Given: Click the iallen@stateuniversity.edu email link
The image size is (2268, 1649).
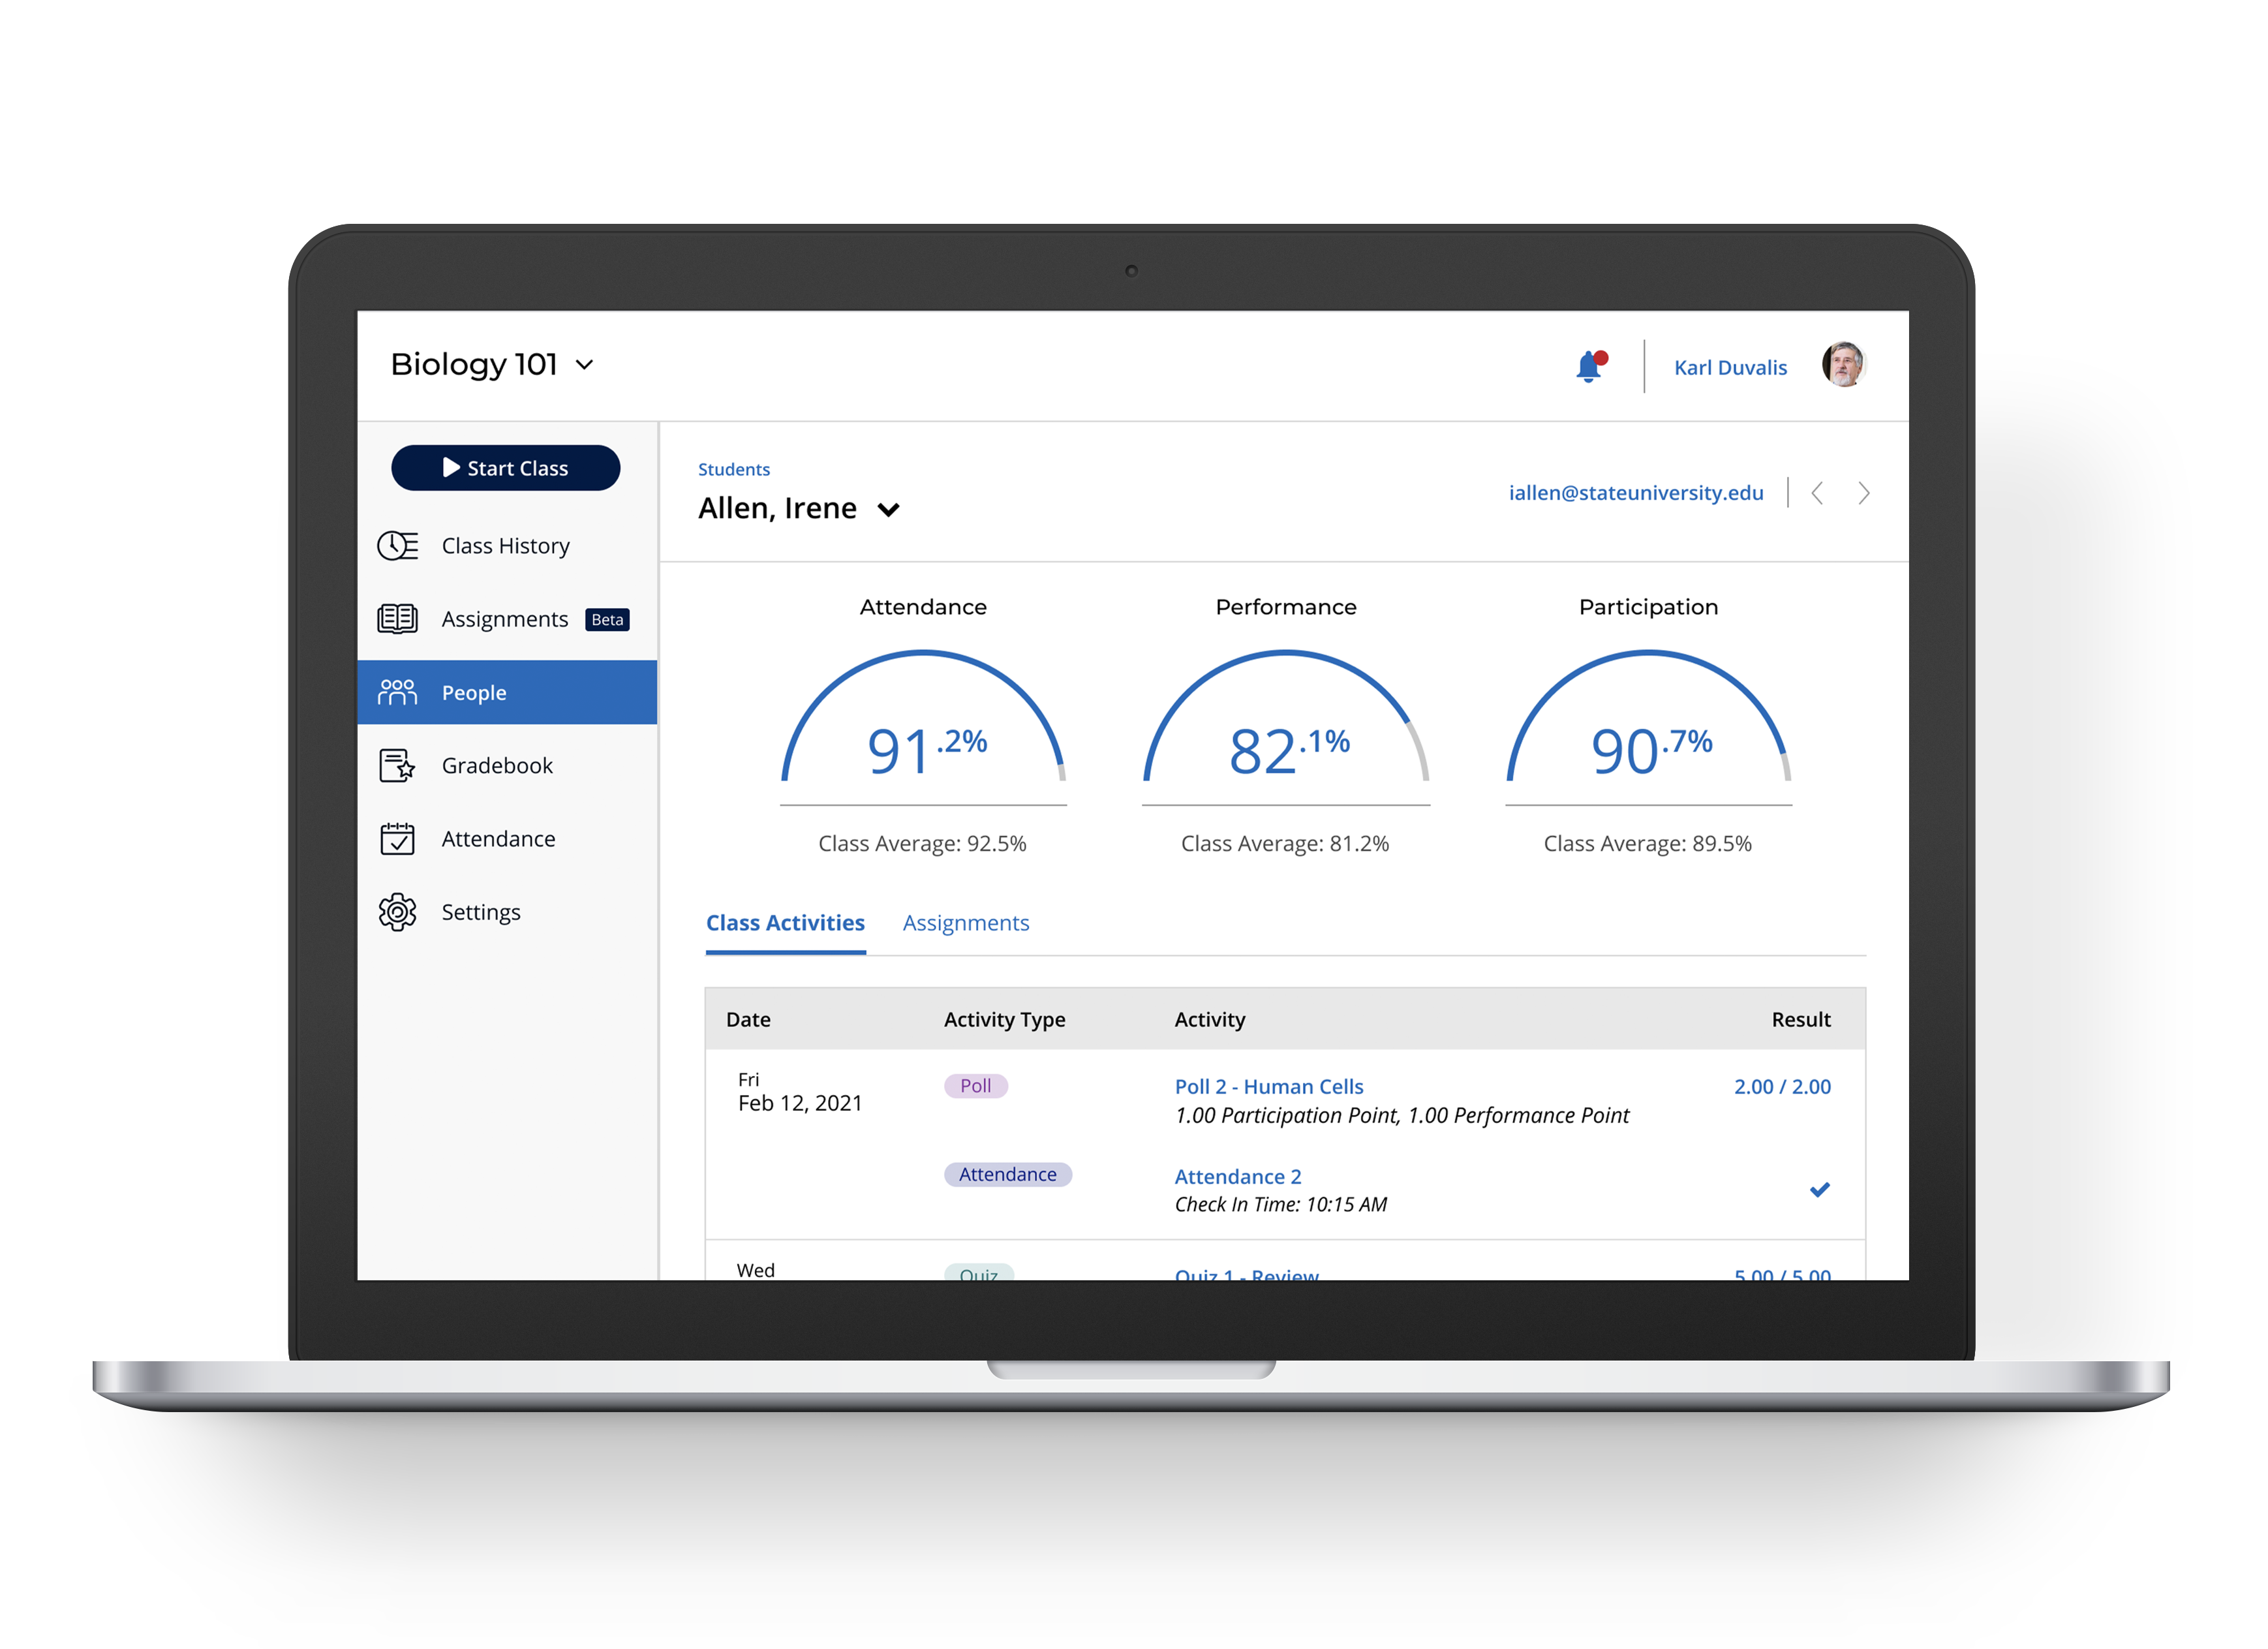Looking at the screenshot, I should tap(1636, 493).
